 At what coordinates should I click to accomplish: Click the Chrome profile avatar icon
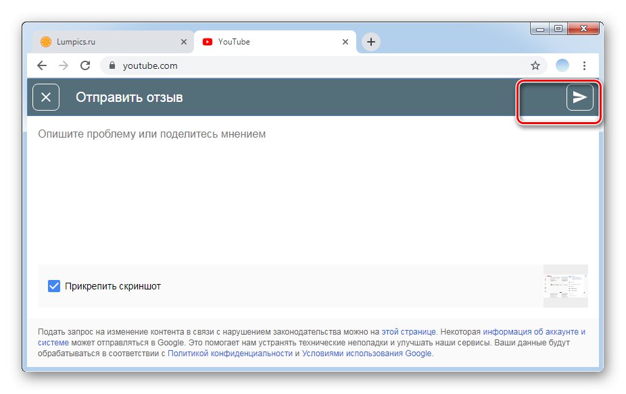[562, 65]
